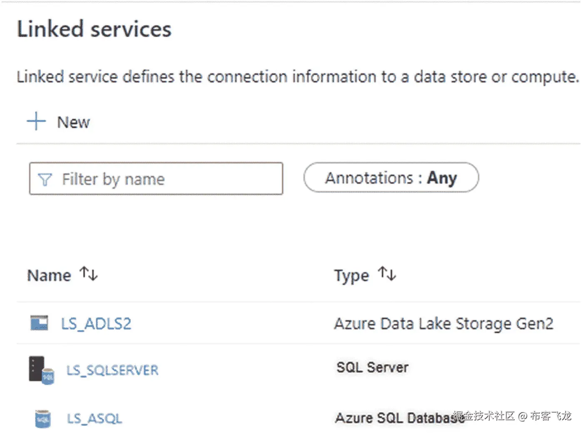Open the LS_ADLS2 linked service
583x433 pixels.
point(96,324)
